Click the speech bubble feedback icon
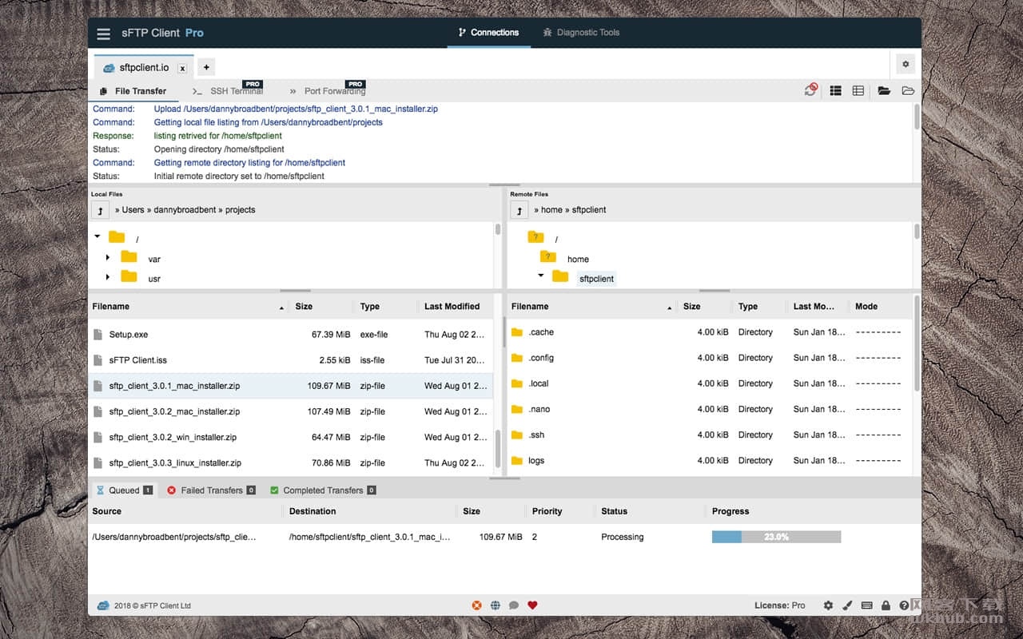This screenshot has height=639, width=1023. [514, 605]
